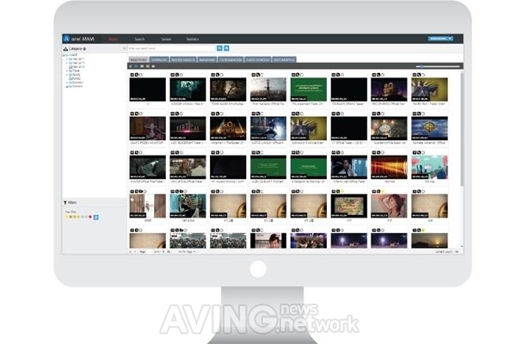The image size is (516, 344).
Task: Click the Category hierarchy icon in sidebar
Action: click(x=65, y=49)
